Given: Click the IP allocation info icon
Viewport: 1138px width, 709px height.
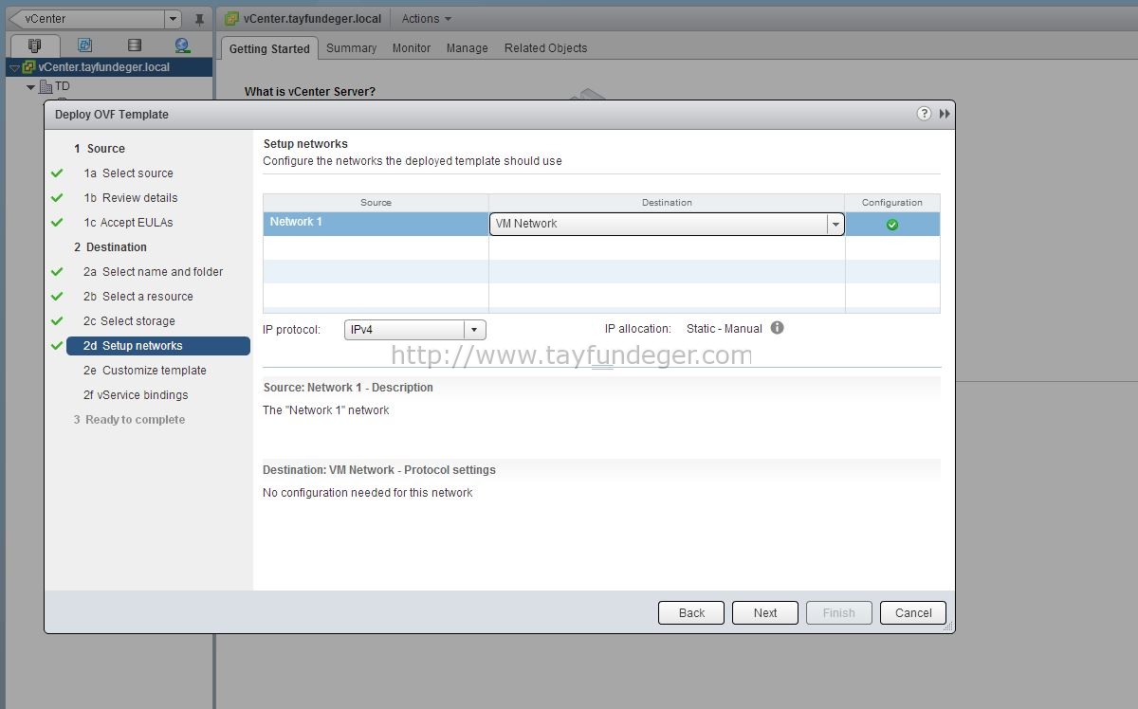Looking at the screenshot, I should click(778, 328).
